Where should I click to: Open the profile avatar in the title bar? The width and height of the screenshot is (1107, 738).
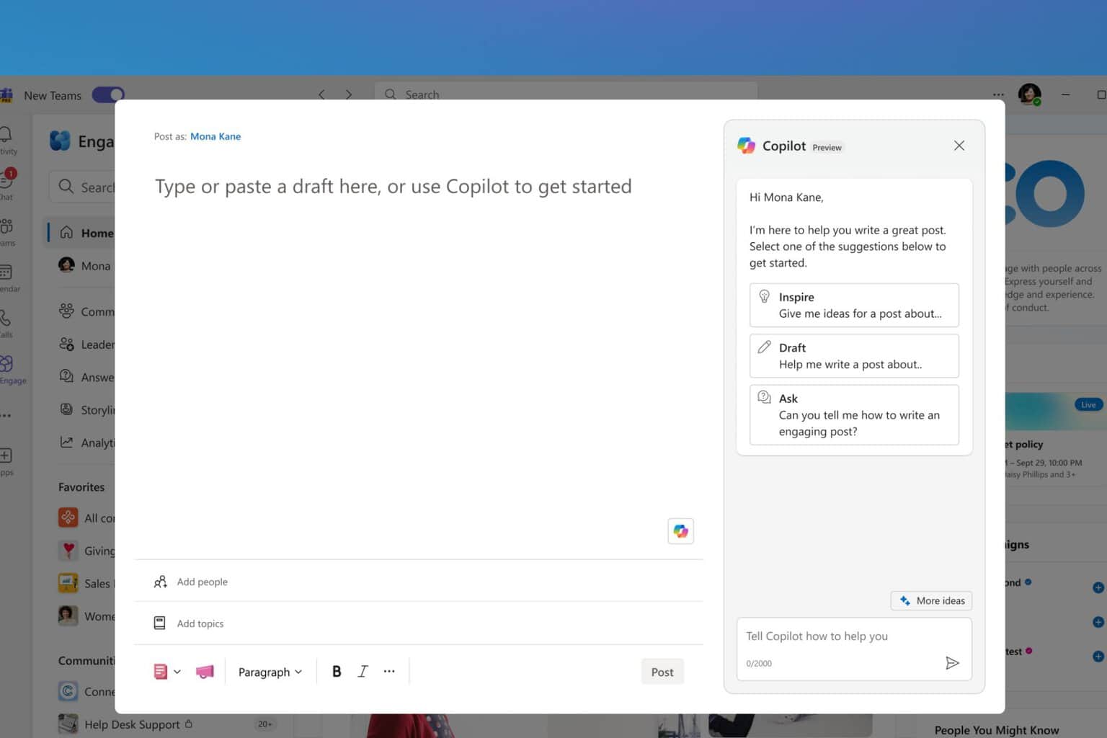[1029, 94]
